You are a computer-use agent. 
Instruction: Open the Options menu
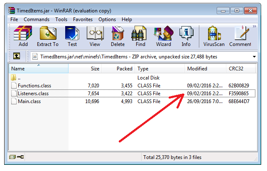[x=107, y=19]
